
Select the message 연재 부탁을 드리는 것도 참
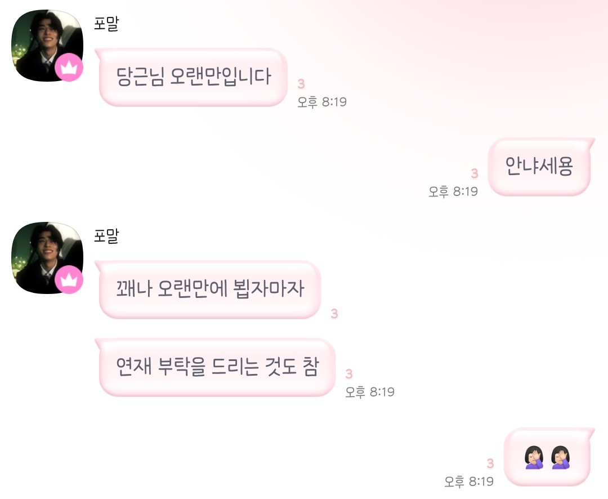click(216, 367)
